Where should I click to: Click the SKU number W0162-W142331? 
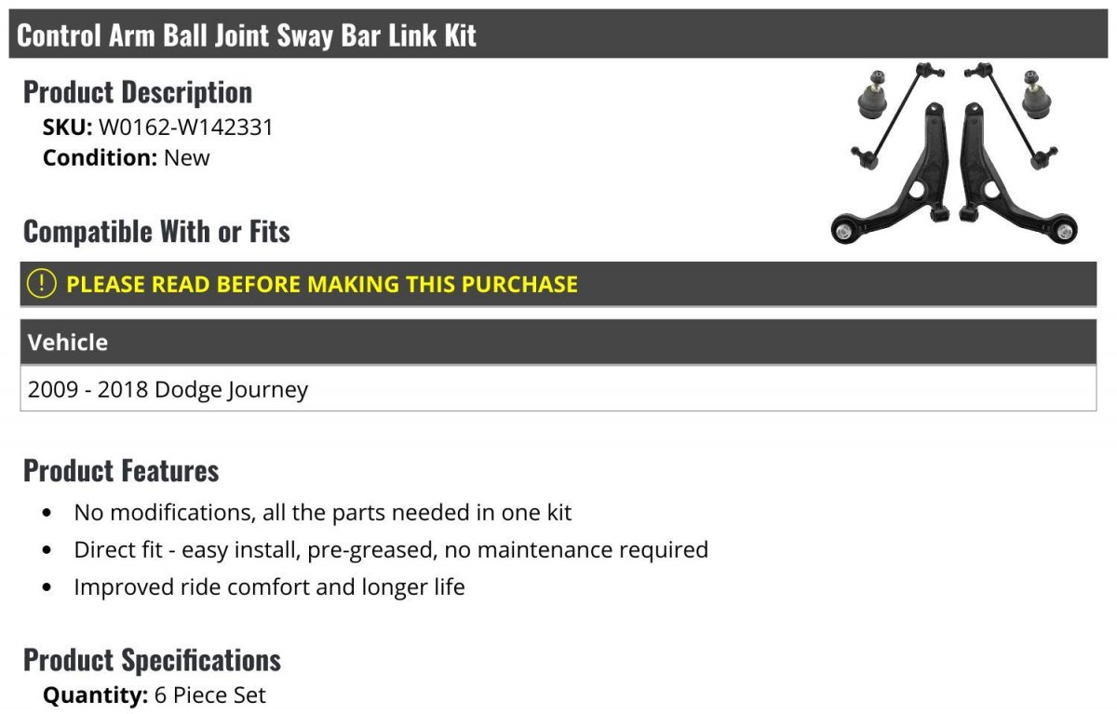click(186, 127)
